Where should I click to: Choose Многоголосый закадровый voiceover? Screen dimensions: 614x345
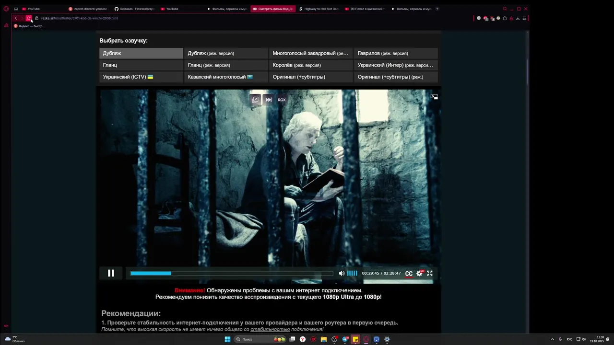tap(311, 53)
